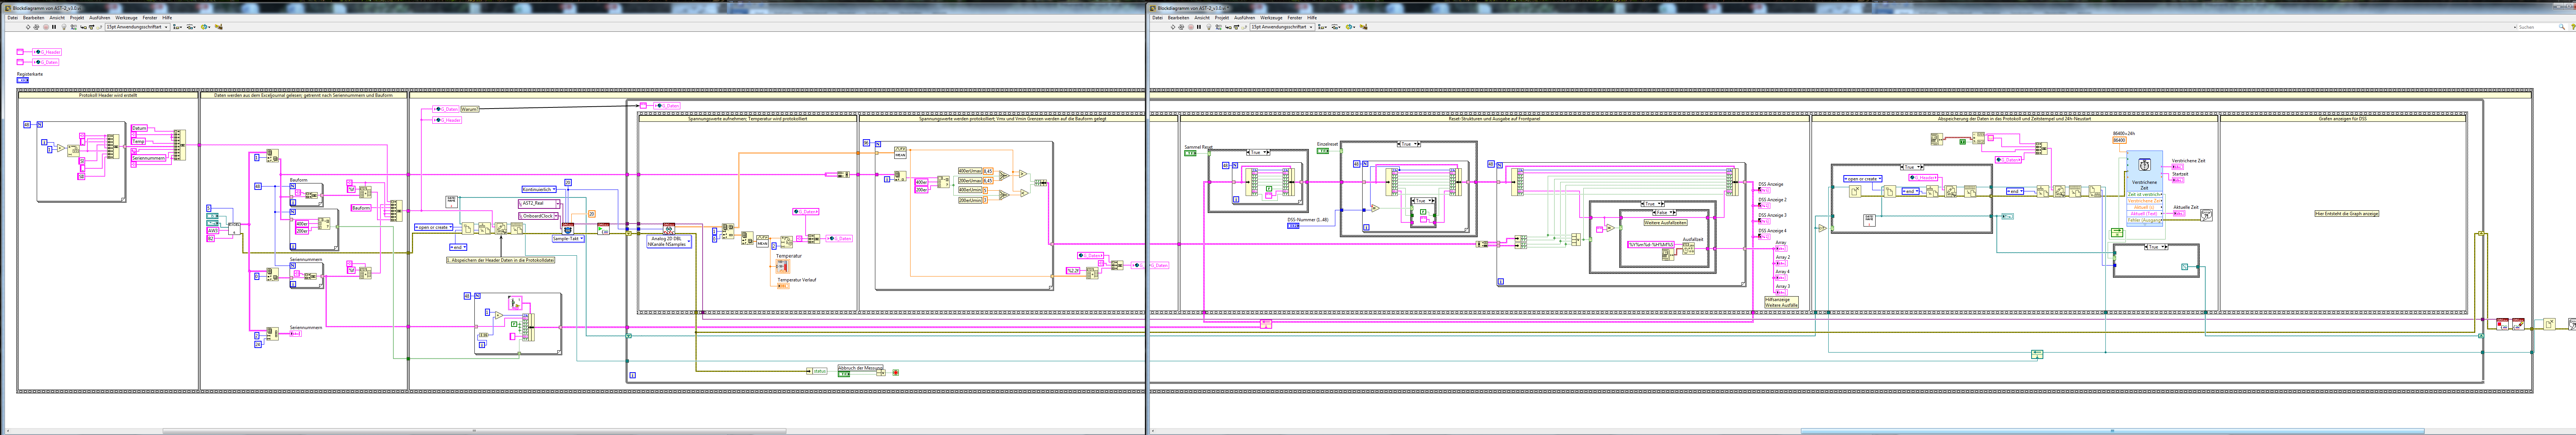Toggle Pause button in right window toolbar
This screenshot has width=2576, height=435.
pos(1199,27)
